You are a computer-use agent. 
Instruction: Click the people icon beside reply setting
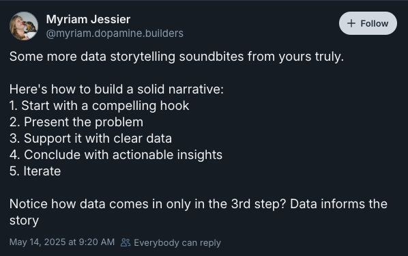(126, 242)
